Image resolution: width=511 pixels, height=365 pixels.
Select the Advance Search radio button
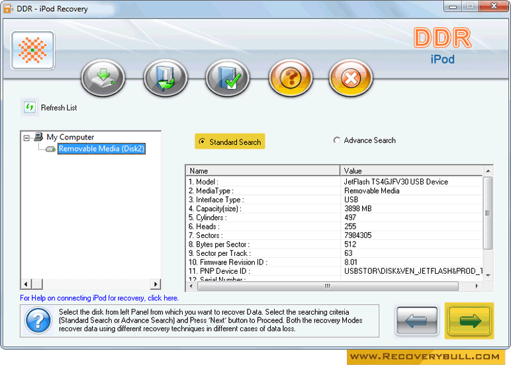tap(337, 140)
